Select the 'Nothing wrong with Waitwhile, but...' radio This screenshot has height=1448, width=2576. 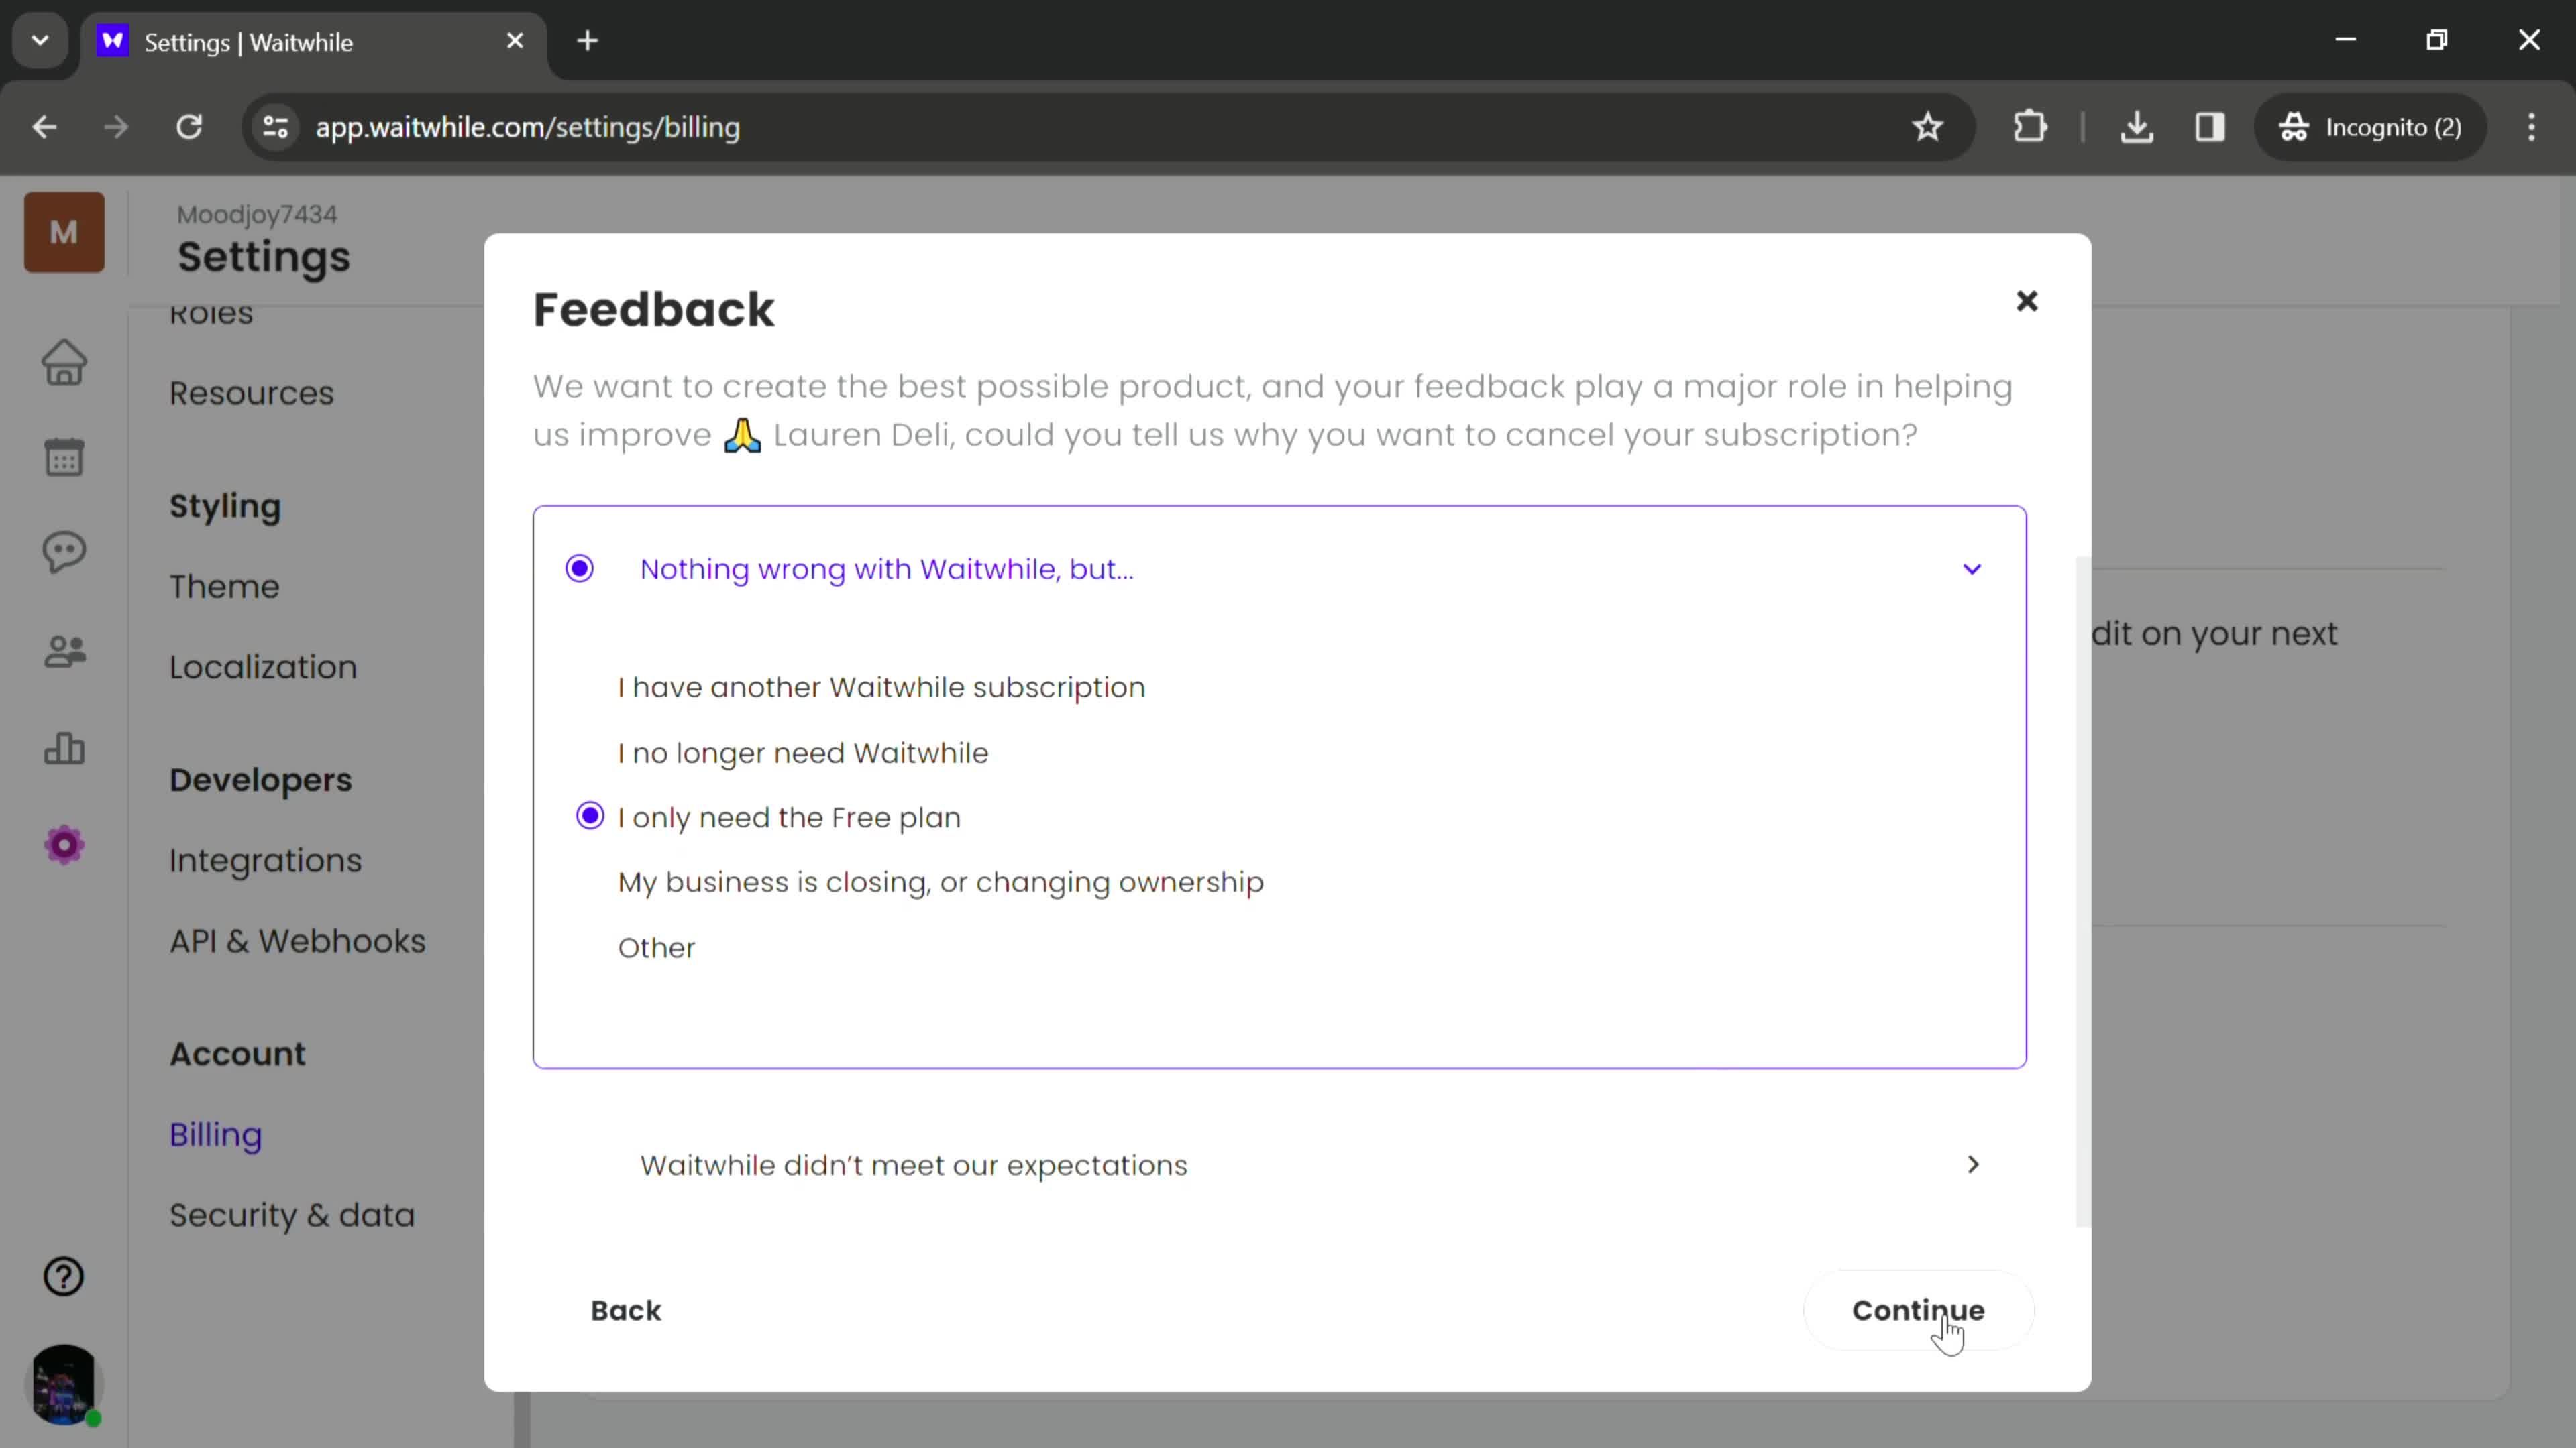tap(579, 568)
